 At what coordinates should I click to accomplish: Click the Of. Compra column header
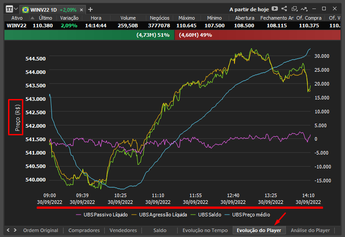pos(309,18)
